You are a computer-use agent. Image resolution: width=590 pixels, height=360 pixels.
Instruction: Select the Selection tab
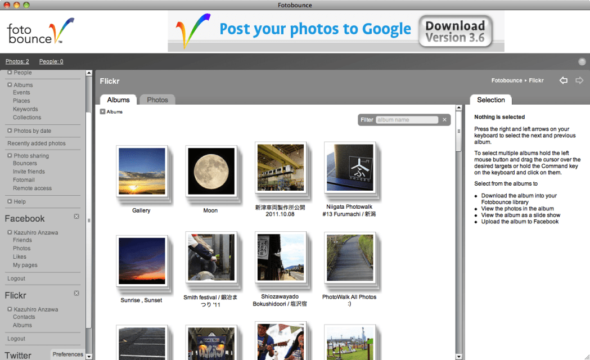(x=490, y=100)
